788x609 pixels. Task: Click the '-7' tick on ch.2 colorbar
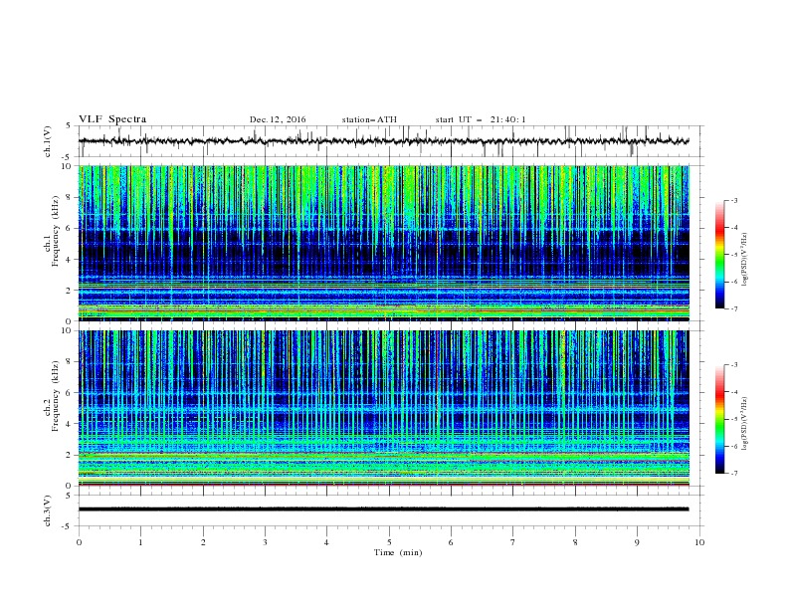[x=733, y=473]
